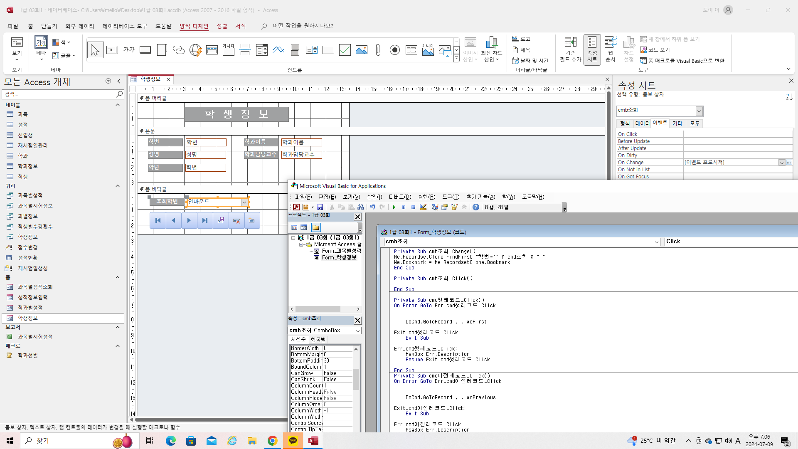The width and height of the screenshot is (798, 449).
Task: Select the attachment paperclip control
Action: click(x=378, y=50)
